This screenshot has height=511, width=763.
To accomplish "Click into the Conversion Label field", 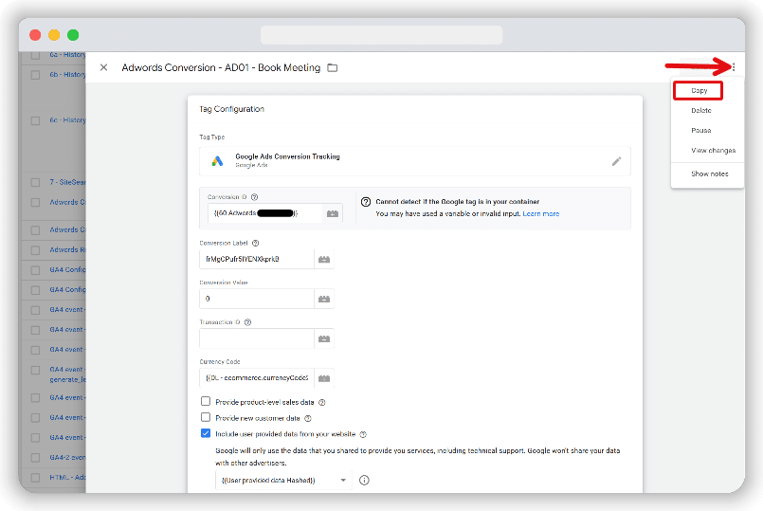I will 257,260.
